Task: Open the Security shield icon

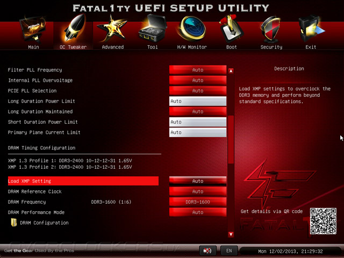Action: click(270, 30)
